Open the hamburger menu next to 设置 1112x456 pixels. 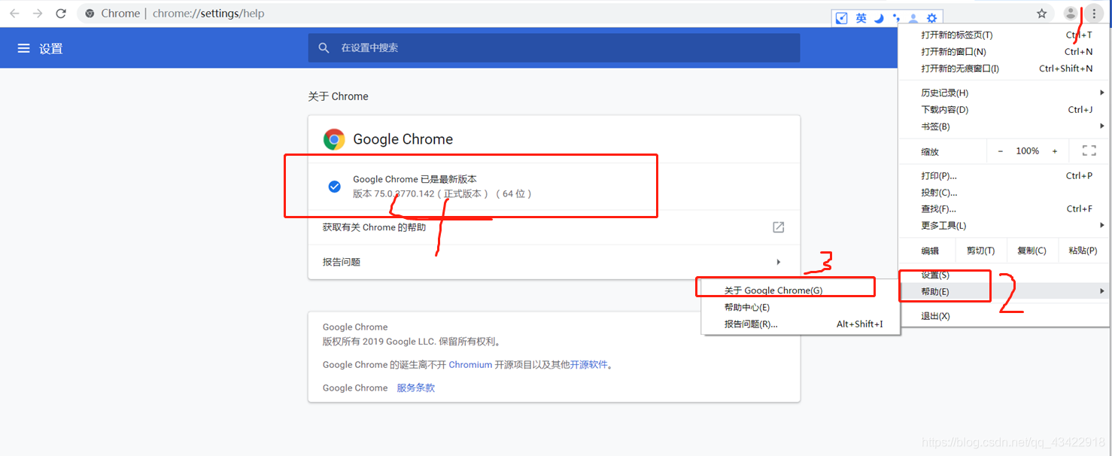tap(23, 48)
